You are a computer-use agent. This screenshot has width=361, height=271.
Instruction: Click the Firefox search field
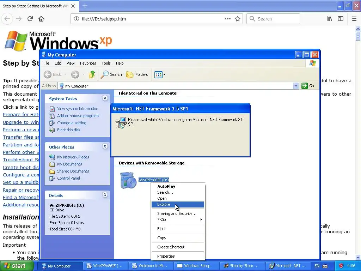tap(273, 19)
